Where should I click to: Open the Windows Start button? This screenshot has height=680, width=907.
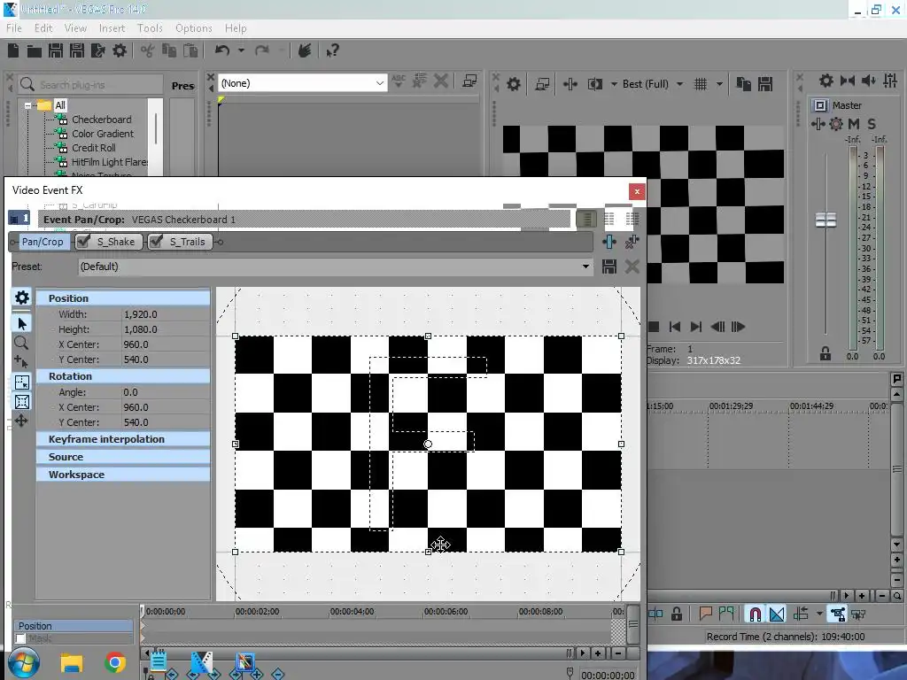click(x=24, y=664)
